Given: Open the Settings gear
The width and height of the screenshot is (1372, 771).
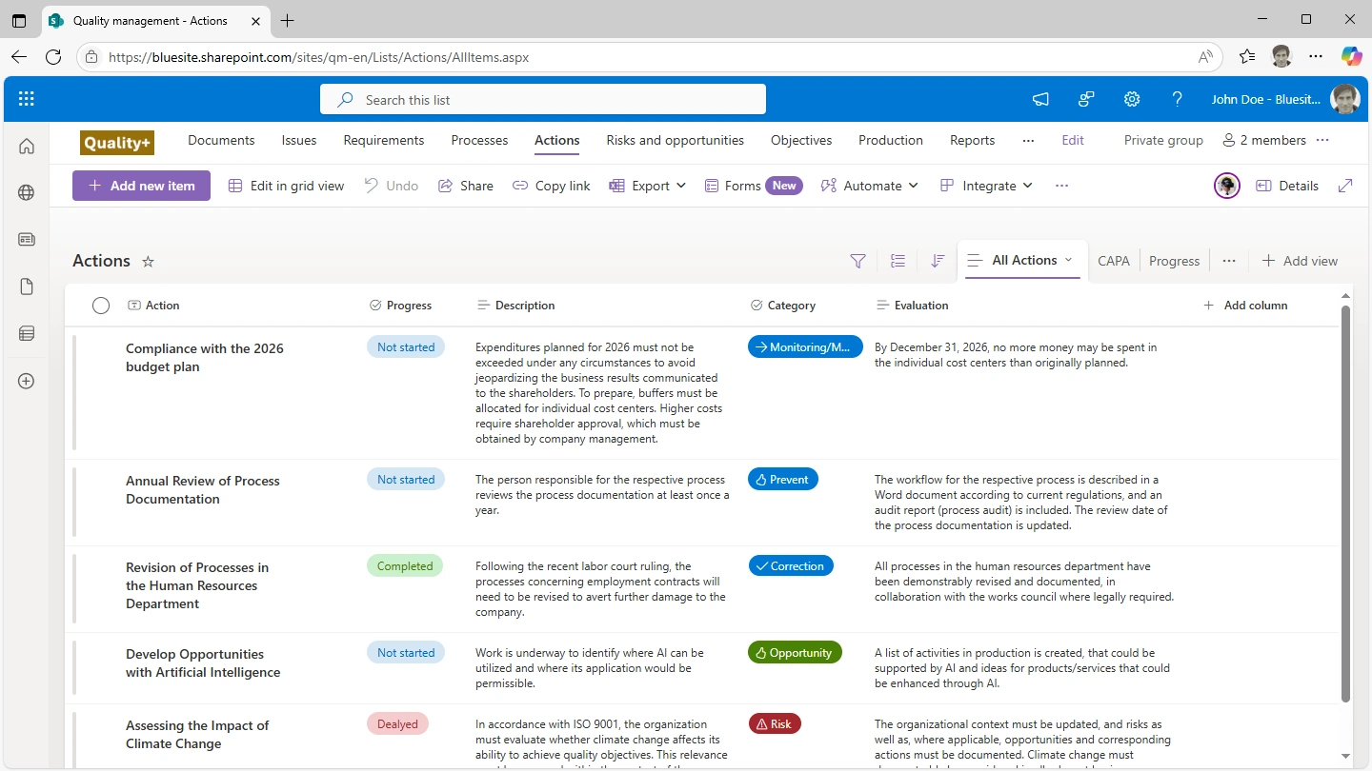Looking at the screenshot, I should coord(1132,99).
